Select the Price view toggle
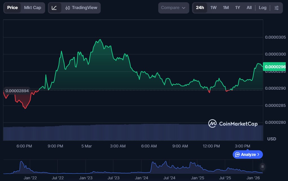The image size is (288, 181). tap(12, 8)
